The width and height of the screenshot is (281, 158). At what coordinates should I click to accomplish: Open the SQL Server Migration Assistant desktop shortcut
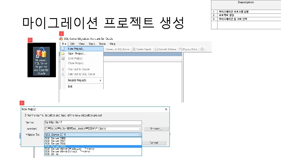(41, 61)
